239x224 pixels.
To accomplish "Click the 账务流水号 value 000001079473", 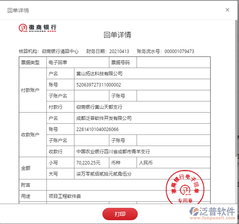I will coord(179,51).
